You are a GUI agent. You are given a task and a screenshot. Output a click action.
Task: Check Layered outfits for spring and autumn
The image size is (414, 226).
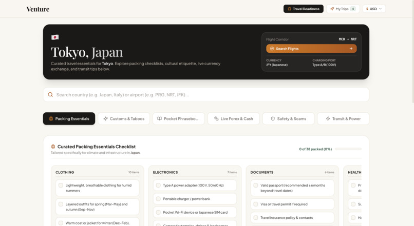[61, 204]
